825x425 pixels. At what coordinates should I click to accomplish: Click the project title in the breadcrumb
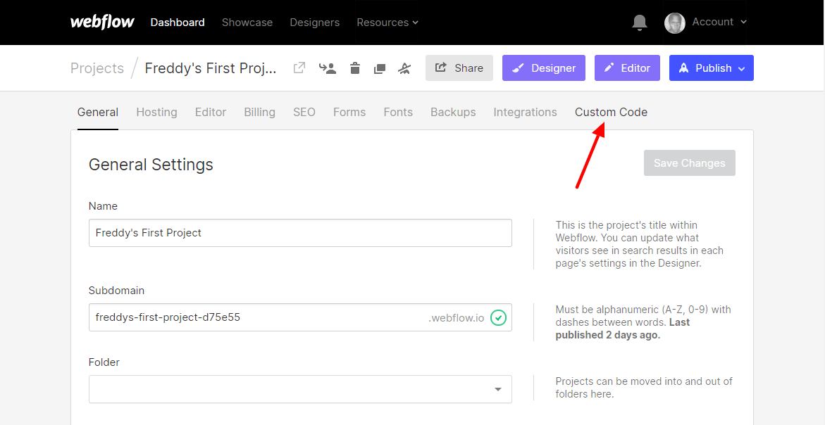[211, 68]
